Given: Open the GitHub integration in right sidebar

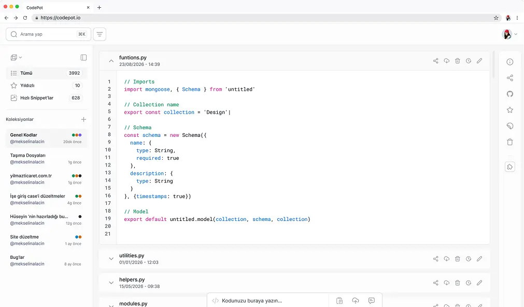Looking at the screenshot, I should pyautogui.click(x=510, y=94).
